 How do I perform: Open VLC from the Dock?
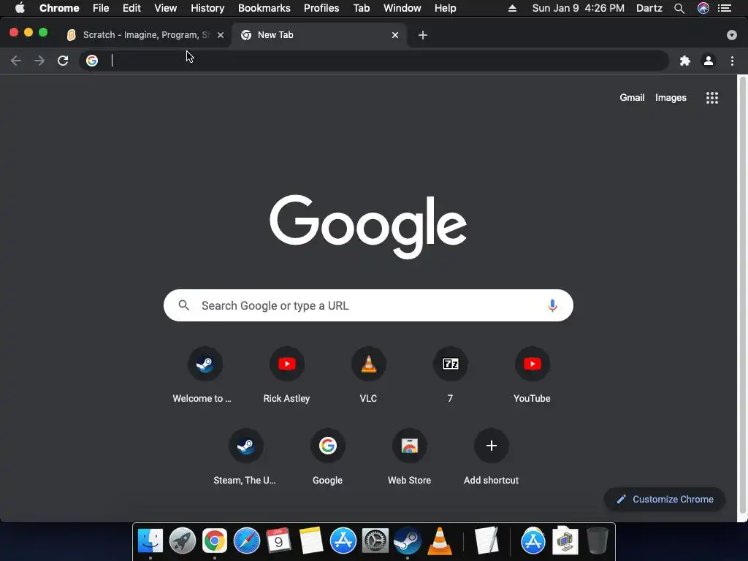[439, 541]
